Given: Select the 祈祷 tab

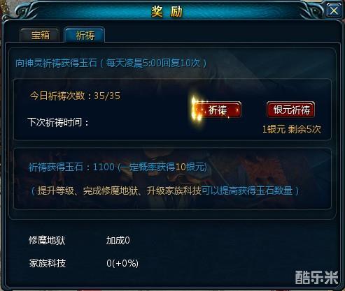Looking at the screenshot, I should 85,35.
